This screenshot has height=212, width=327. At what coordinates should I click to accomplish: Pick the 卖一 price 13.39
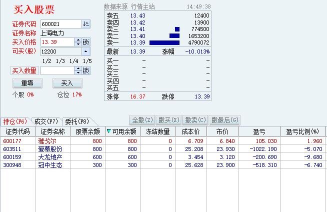[138, 42]
